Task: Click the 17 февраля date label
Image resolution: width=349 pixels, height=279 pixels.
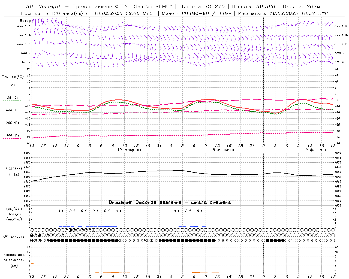Action: pyautogui.click(x=129, y=150)
